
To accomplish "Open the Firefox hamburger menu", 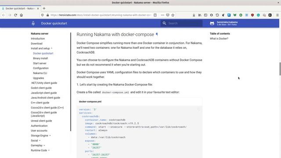I will (x=277, y=15).
